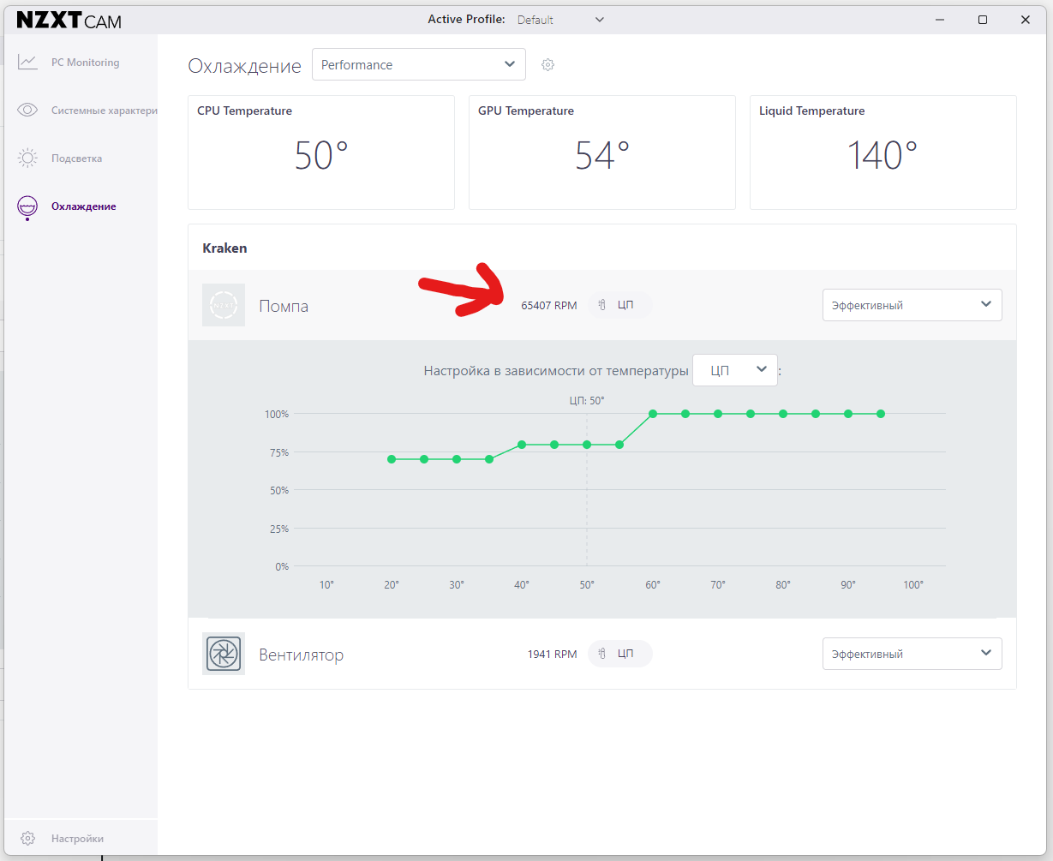Screen dimensions: 1053x861
Task: Click the curve point at 60° 100%
Action: pos(653,414)
